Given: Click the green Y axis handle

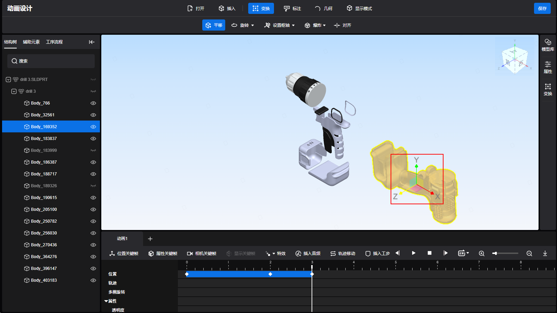Looking at the screenshot, I should [x=416, y=166].
